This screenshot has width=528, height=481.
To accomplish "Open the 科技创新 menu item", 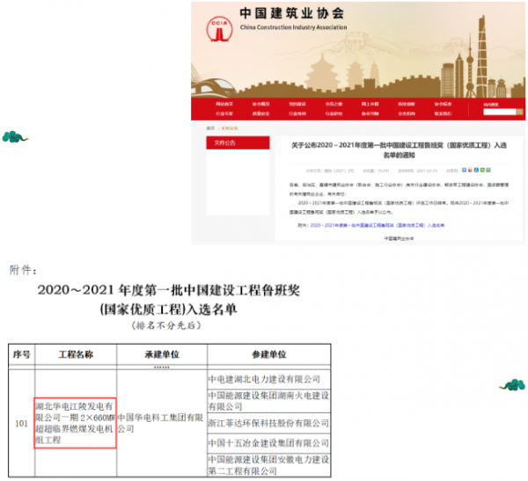I will pos(407,104).
